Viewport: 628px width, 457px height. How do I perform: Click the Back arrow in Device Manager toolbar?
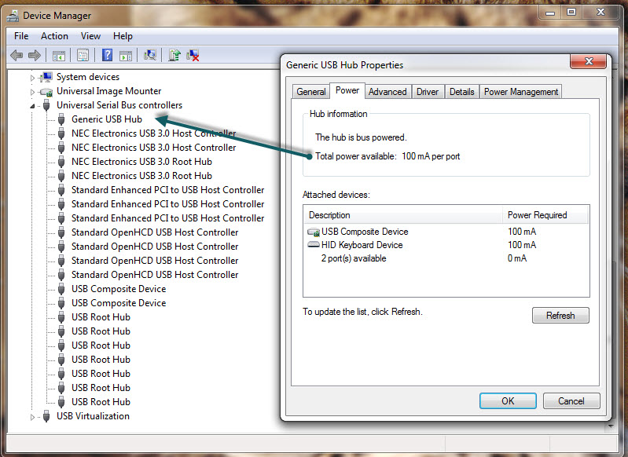click(x=17, y=55)
